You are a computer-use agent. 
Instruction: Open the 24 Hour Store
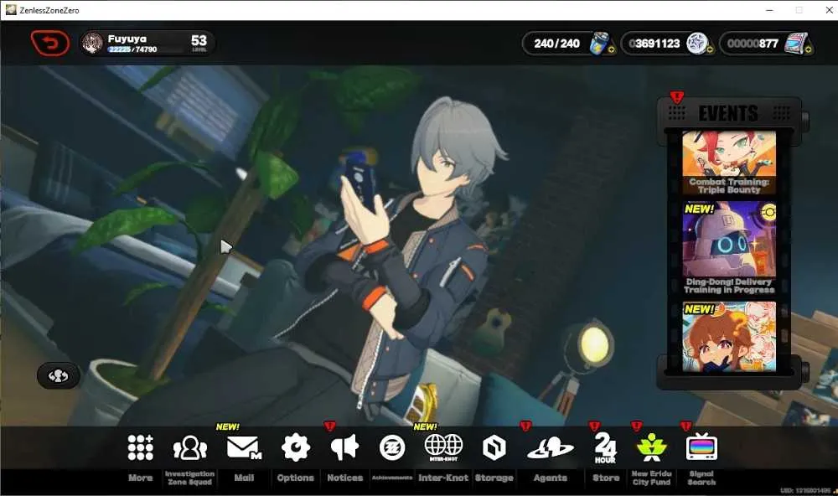[x=606, y=447]
